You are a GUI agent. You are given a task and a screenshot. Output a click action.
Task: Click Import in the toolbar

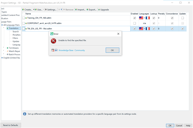pos(80,10)
